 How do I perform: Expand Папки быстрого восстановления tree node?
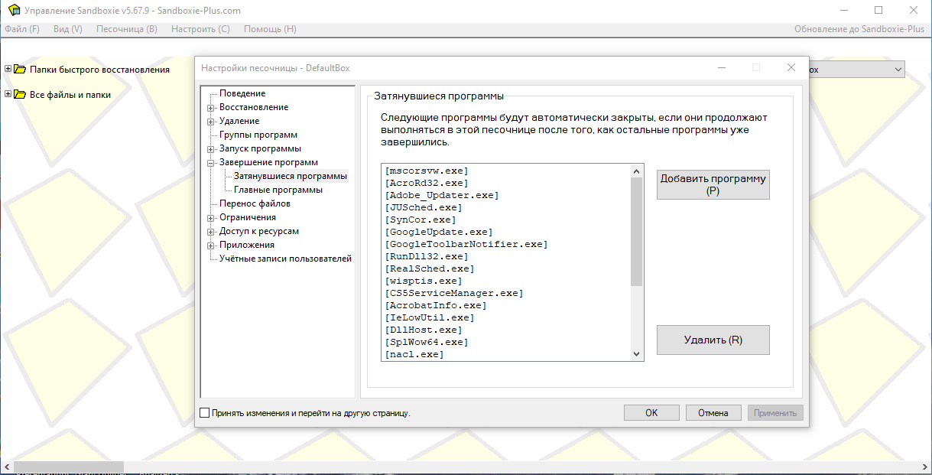coord(8,69)
